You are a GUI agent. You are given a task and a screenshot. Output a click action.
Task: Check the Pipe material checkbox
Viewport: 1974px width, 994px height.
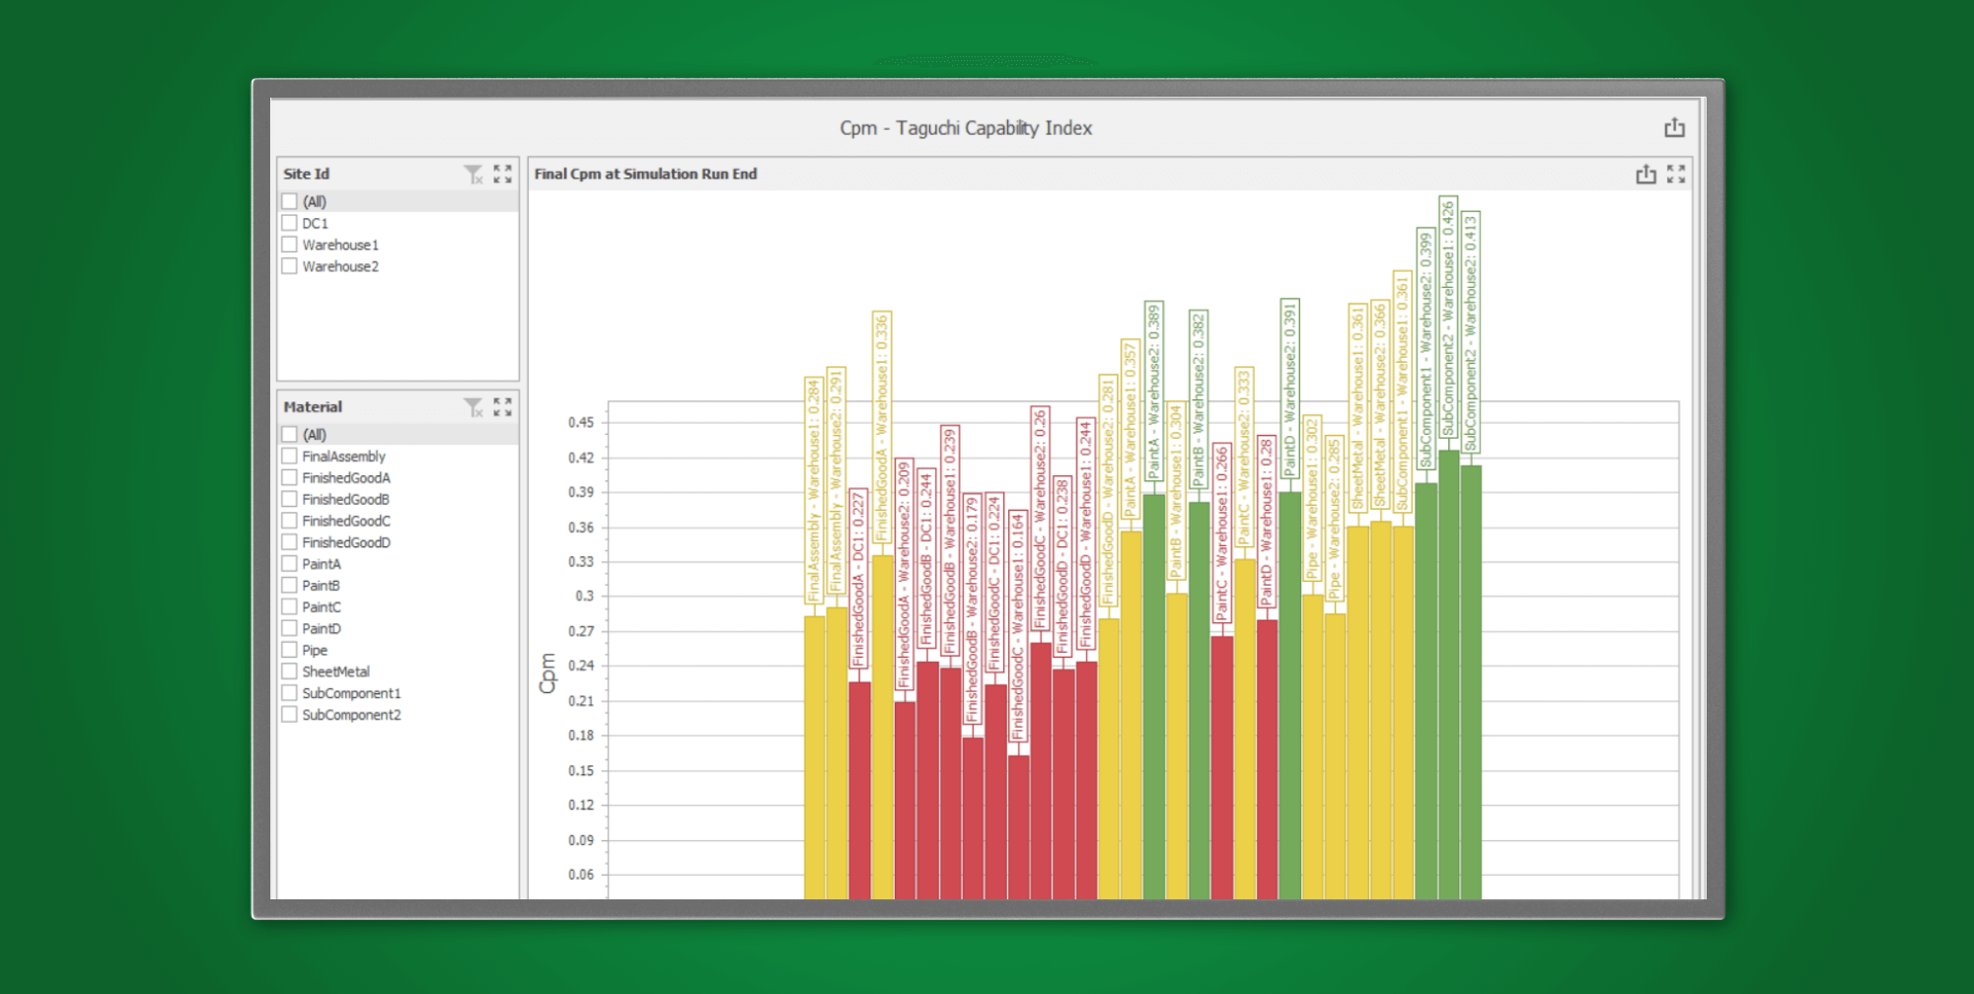tap(289, 649)
